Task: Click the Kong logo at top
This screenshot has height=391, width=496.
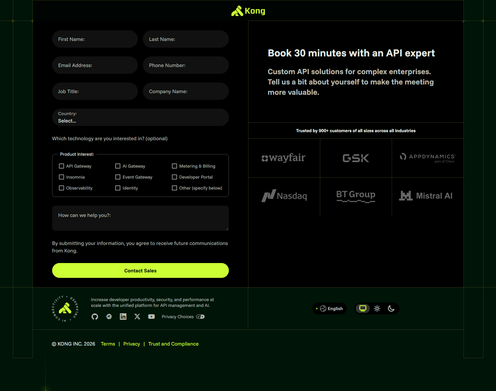Action: coord(248,11)
